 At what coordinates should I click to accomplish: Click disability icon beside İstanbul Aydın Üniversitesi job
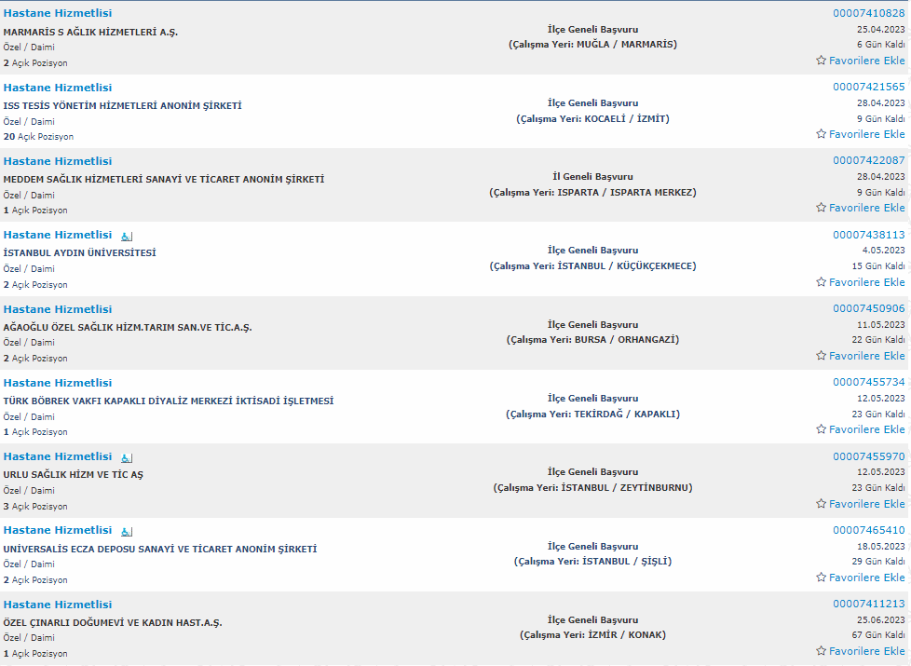tap(127, 236)
